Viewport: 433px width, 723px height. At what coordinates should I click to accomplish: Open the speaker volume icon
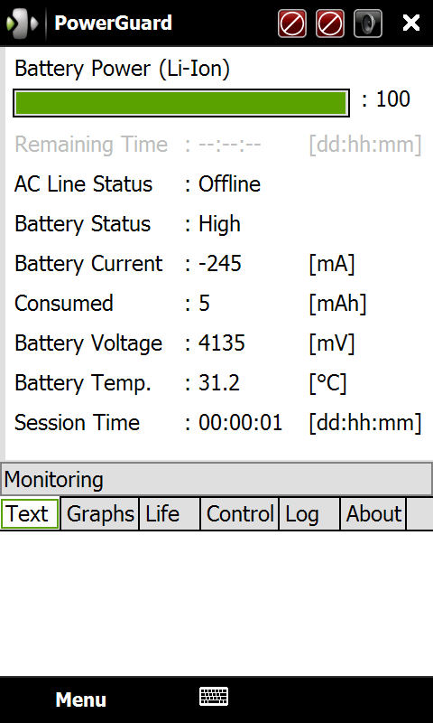click(368, 23)
